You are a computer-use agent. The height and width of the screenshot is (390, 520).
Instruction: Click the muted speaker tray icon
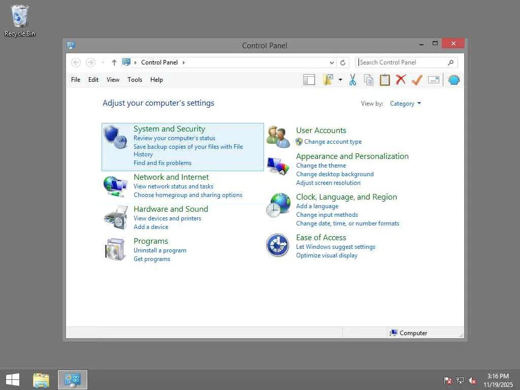point(472,380)
